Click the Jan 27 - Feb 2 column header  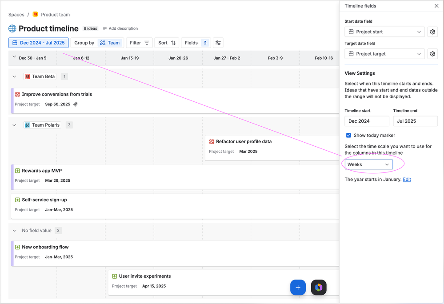[x=227, y=58]
